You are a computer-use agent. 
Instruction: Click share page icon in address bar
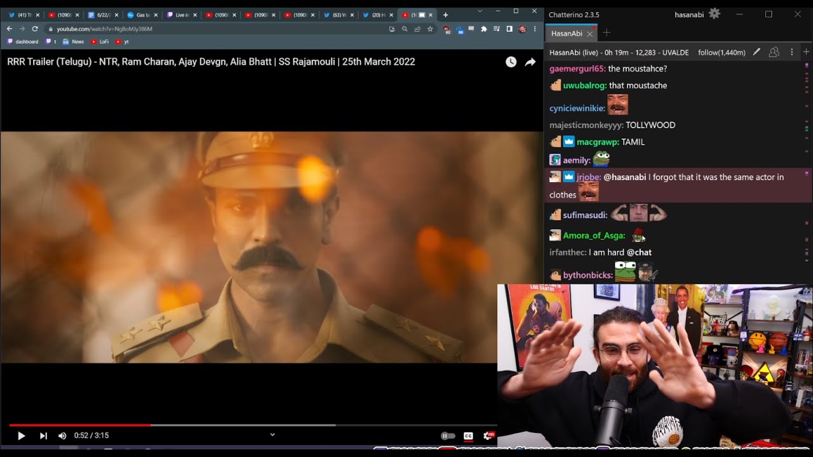pos(417,29)
